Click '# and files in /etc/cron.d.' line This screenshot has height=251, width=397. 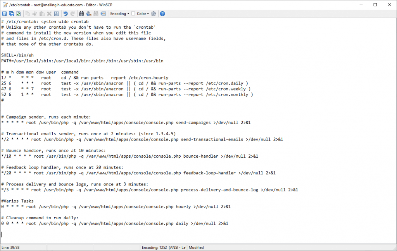[84, 38]
